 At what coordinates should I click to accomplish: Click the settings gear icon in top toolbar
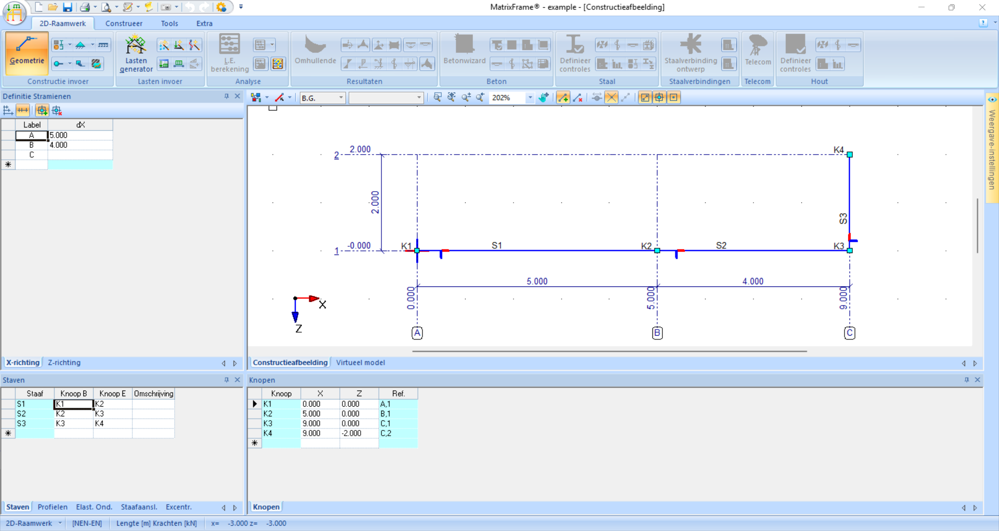click(221, 7)
